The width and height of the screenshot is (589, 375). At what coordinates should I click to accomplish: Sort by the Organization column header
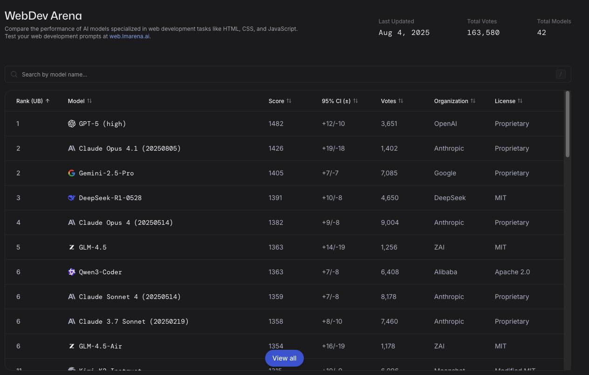[455, 101]
